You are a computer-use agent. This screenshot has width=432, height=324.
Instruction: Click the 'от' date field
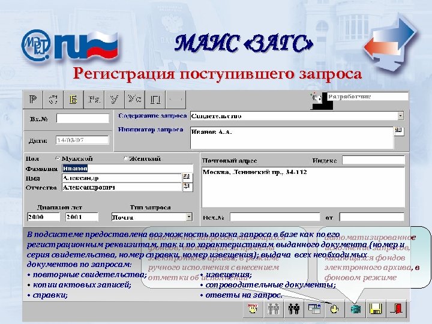[x=372, y=217]
